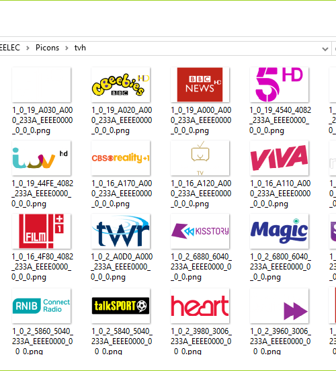This screenshot has width=336, height=371.
Task: Expand the chevron before Picons in breadcrumb
Action: pos(28,48)
